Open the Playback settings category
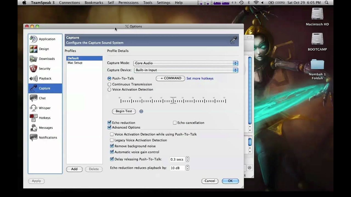Screen dimensions: 351x197 tap(45, 79)
